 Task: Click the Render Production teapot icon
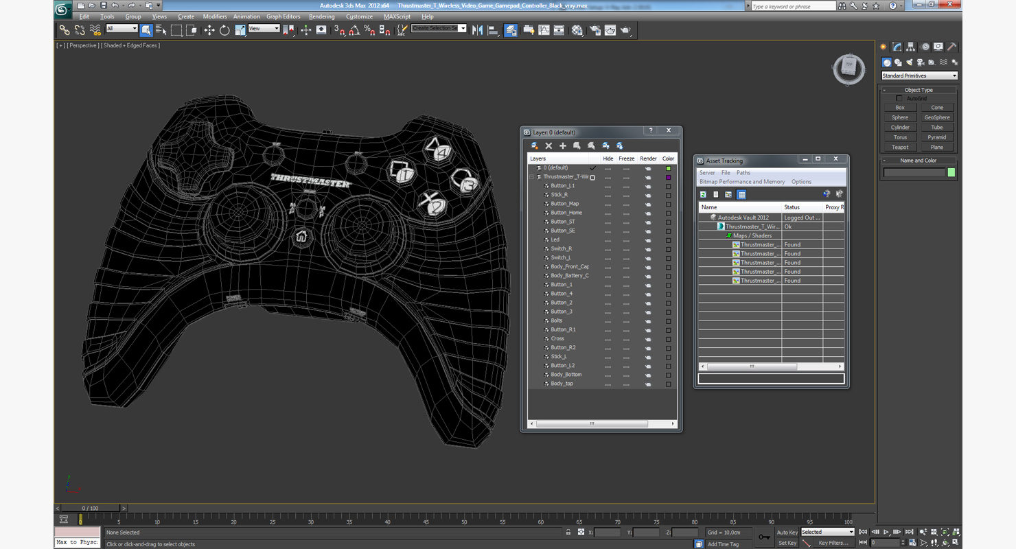[x=625, y=30]
